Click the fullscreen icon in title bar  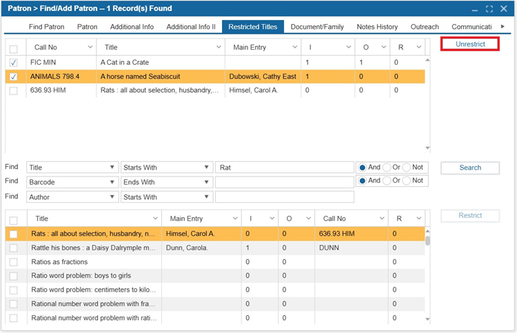489,9
